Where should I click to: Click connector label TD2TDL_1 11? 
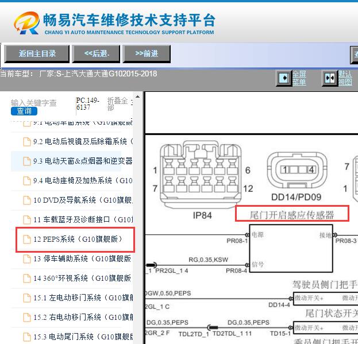click(x=232, y=334)
